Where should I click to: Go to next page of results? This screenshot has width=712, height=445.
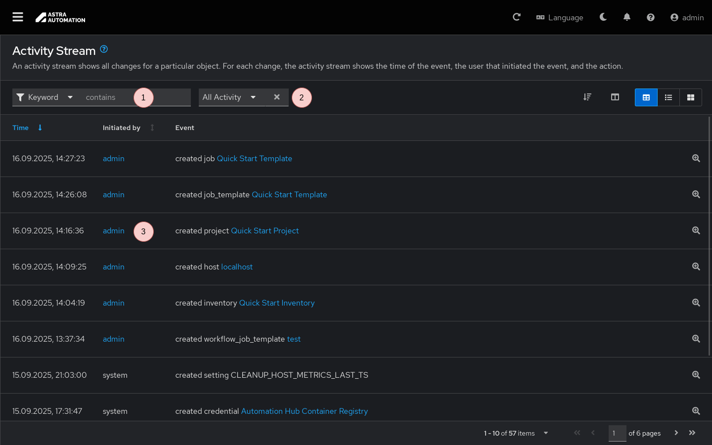(676, 433)
